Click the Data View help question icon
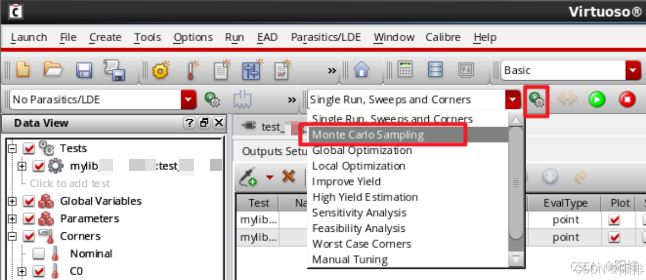 coord(189,122)
